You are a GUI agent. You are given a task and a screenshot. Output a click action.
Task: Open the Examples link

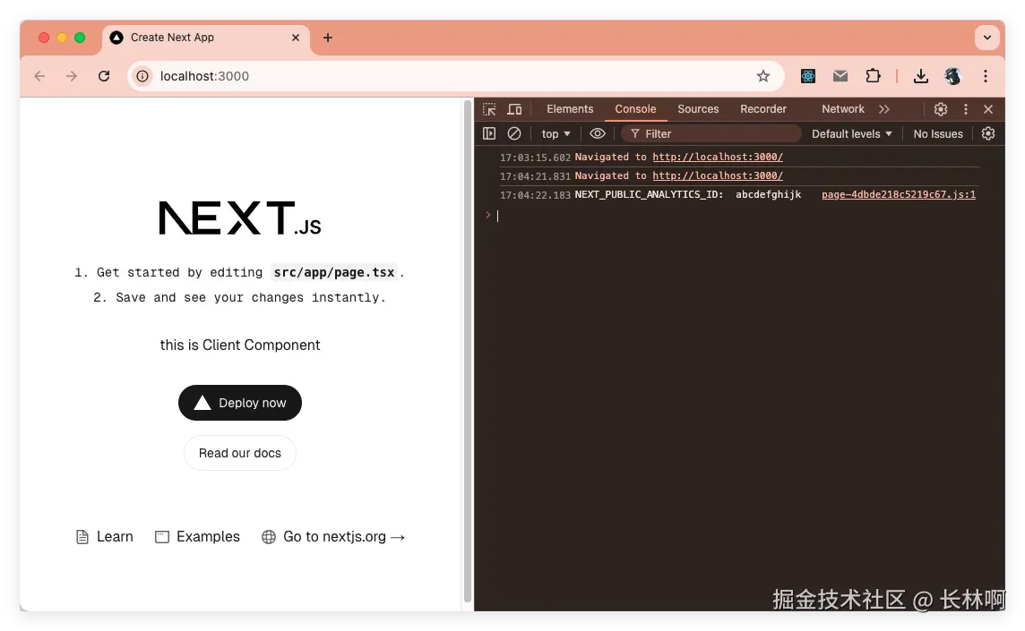click(x=197, y=537)
